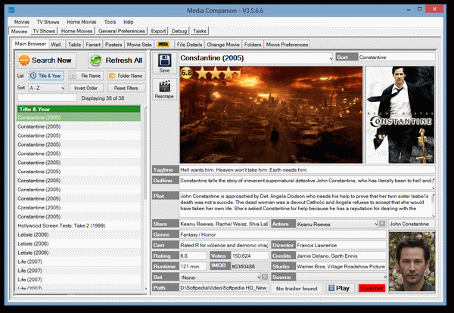
Task: Click the small icon beside Set dropdown
Action: point(265,277)
